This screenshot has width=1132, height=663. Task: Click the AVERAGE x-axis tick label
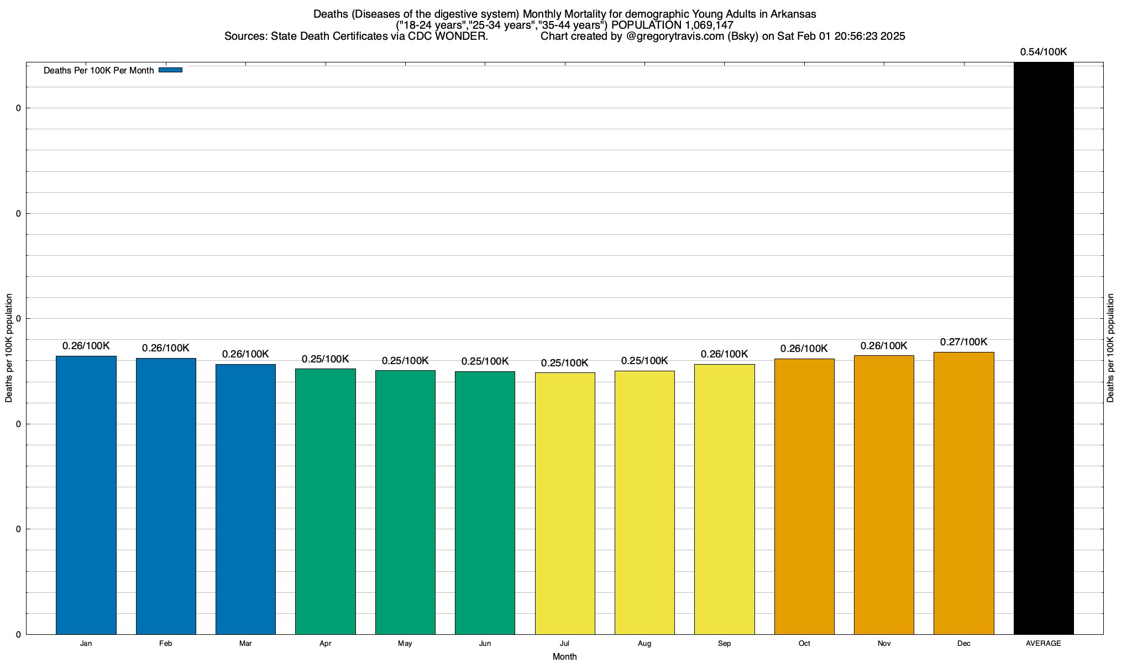(1043, 644)
